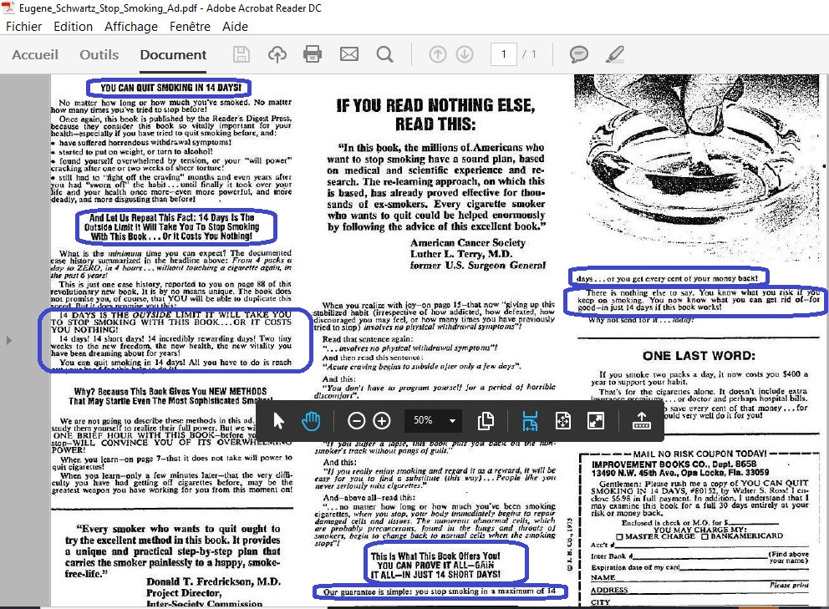Open the Fichier menu

pyautogui.click(x=24, y=26)
